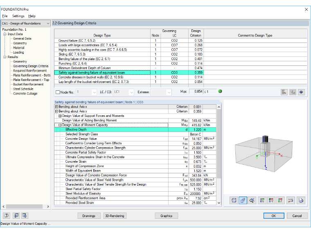Open the LC / CO dropdown
The height and width of the screenshot is (233, 311).
(131, 92)
